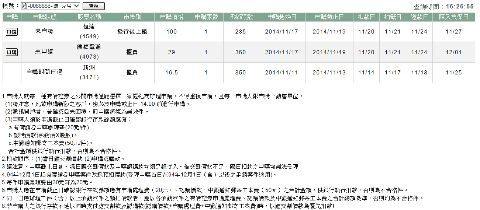Image resolution: width=480 pixels, height=210 pixels.
Task: Select the 還款日 column header
Action: [x=419, y=17]
